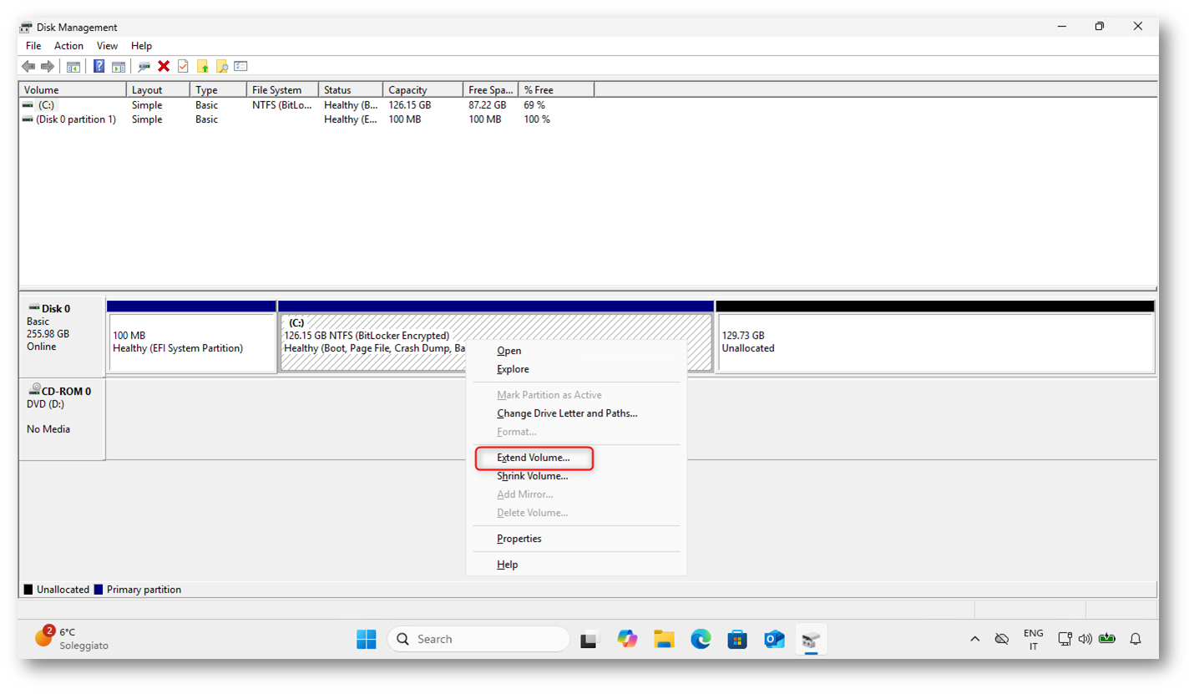
Task: Open Microsoft Edge from the taskbar
Action: tap(701, 640)
